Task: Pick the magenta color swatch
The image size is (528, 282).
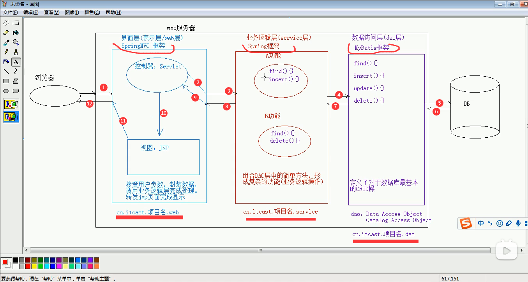Action: point(59,266)
